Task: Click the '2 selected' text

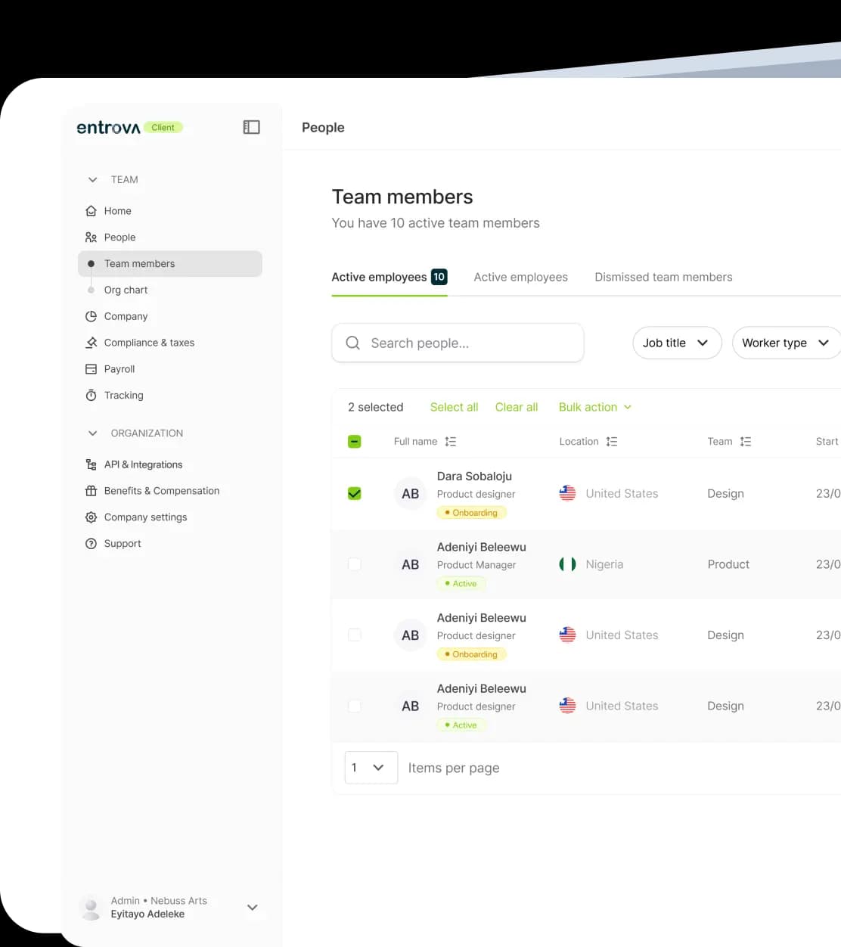Action: [x=375, y=407]
